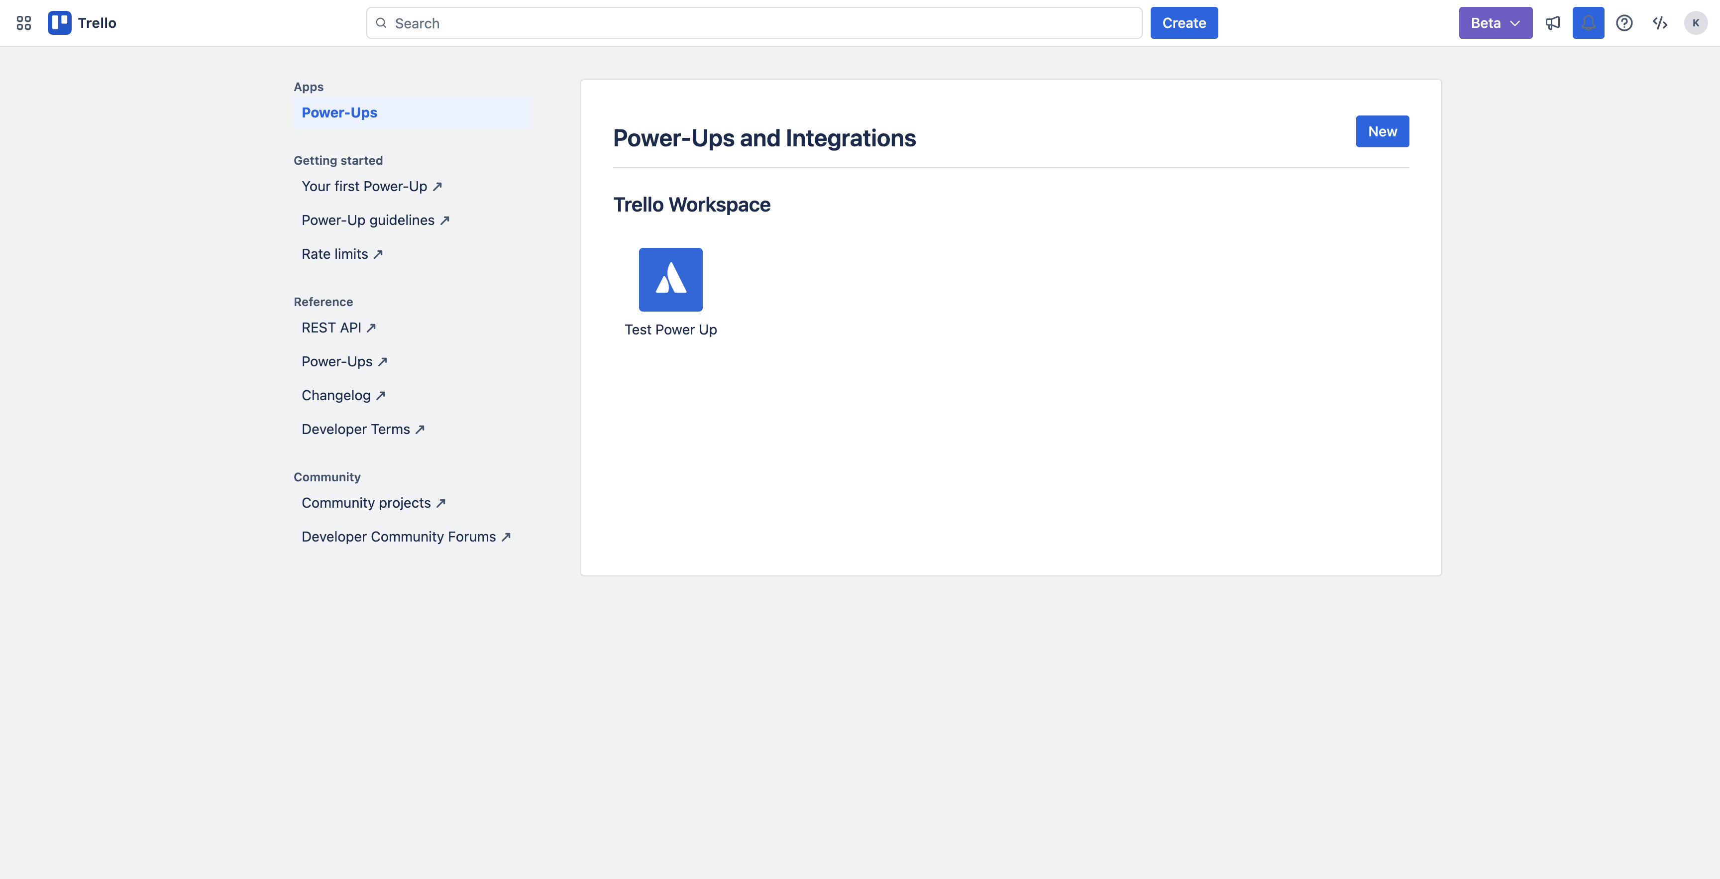The height and width of the screenshot is (879, 1720).
Task: Open the megaphone announcements icon
Action: 1552,23
